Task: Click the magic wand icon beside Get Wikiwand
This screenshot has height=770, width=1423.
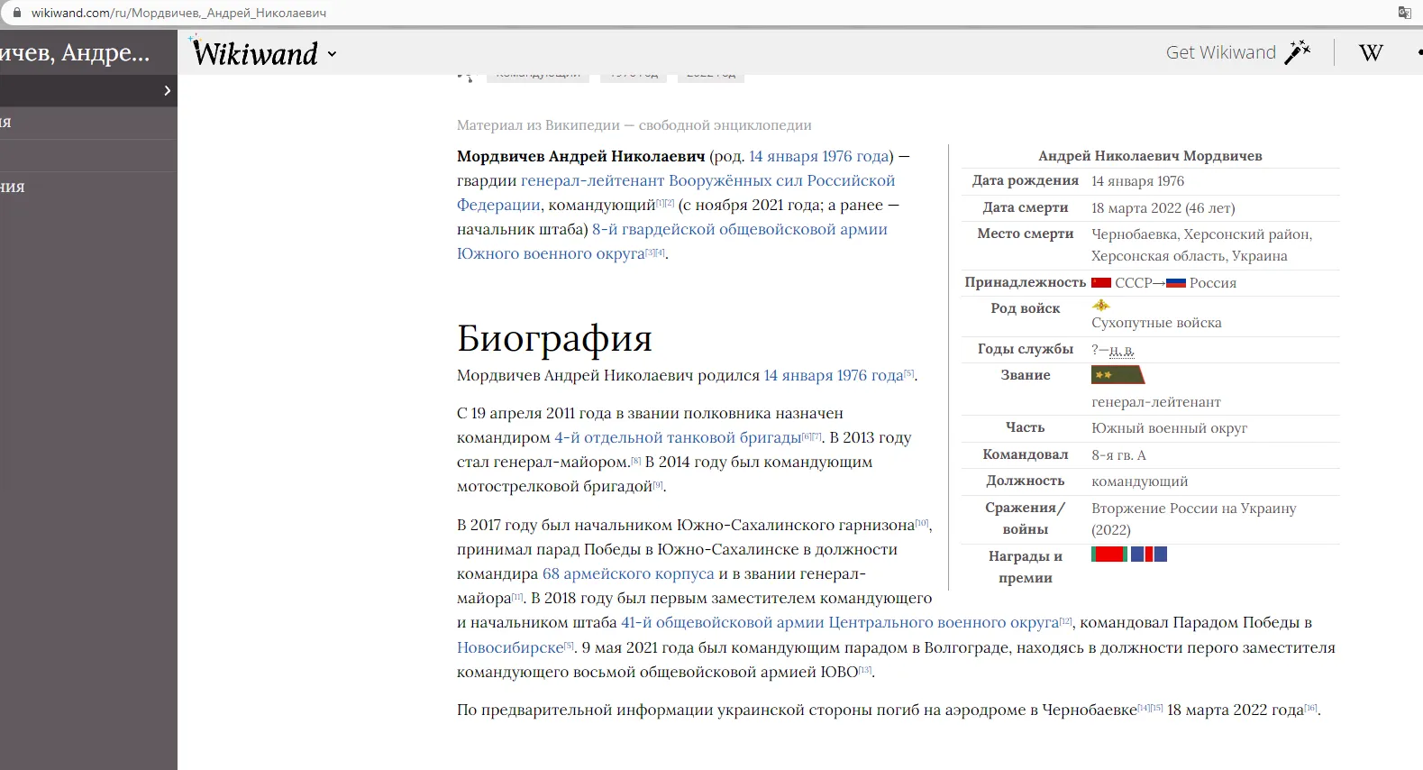Action: (x=1297, y=52)
